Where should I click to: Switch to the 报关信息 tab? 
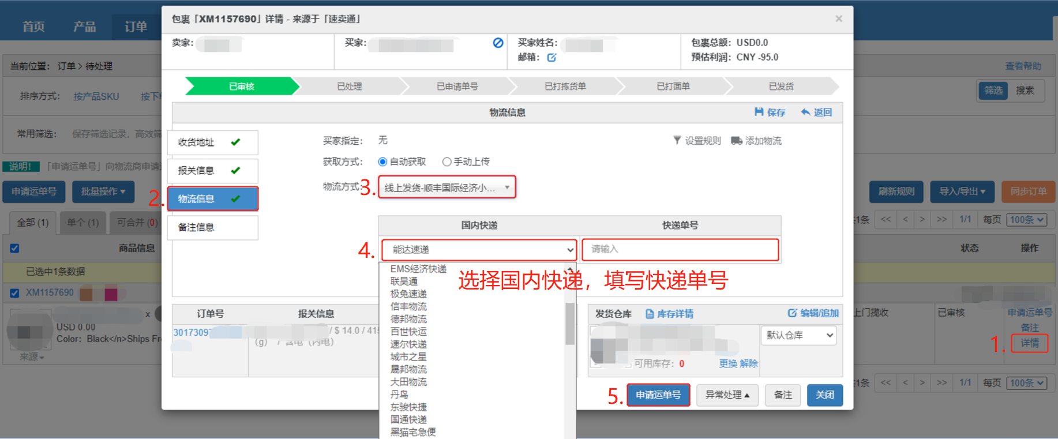point(212,171)
